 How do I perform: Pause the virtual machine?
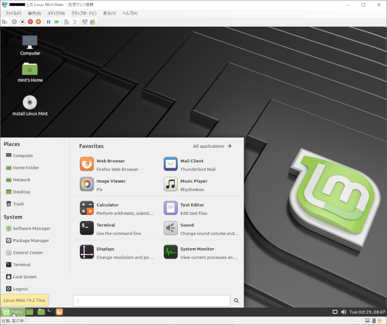tap(48, 22)
